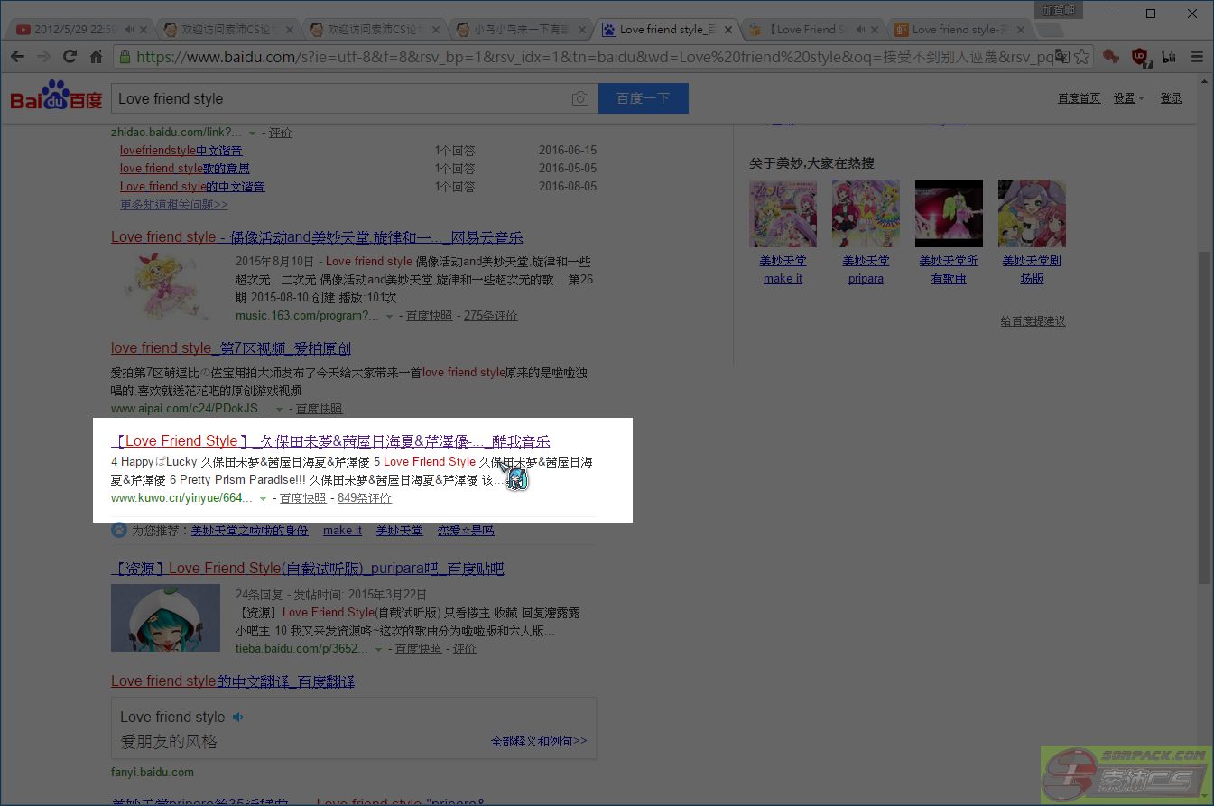Click the camera image-search icon in search box
The width and height of the screenshot is (1214, 806).
coord(580,98)
